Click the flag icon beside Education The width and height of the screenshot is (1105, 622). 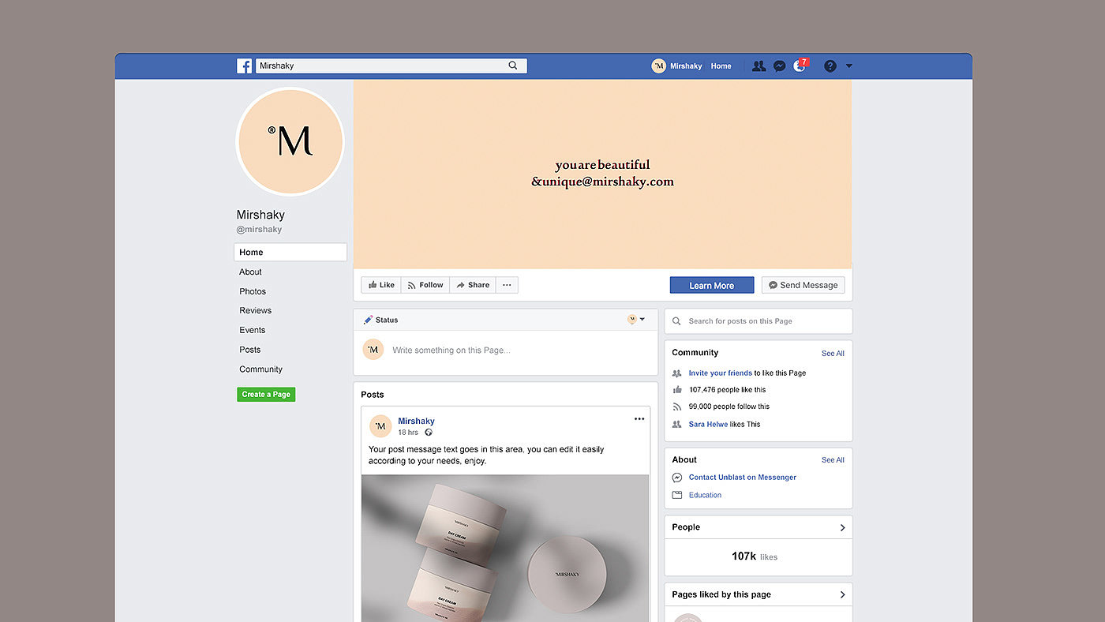point(676,495)
